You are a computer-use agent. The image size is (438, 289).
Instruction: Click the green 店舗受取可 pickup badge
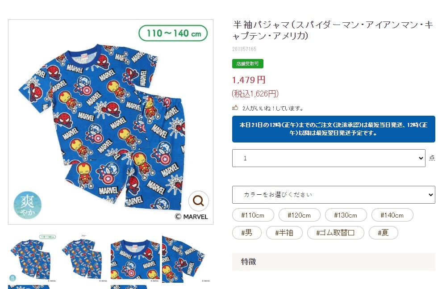click(x=247, y=63)
